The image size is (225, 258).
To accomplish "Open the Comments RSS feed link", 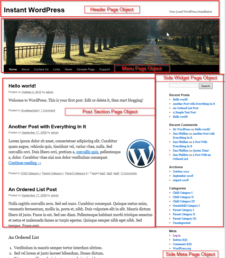I will coord(182,244).
